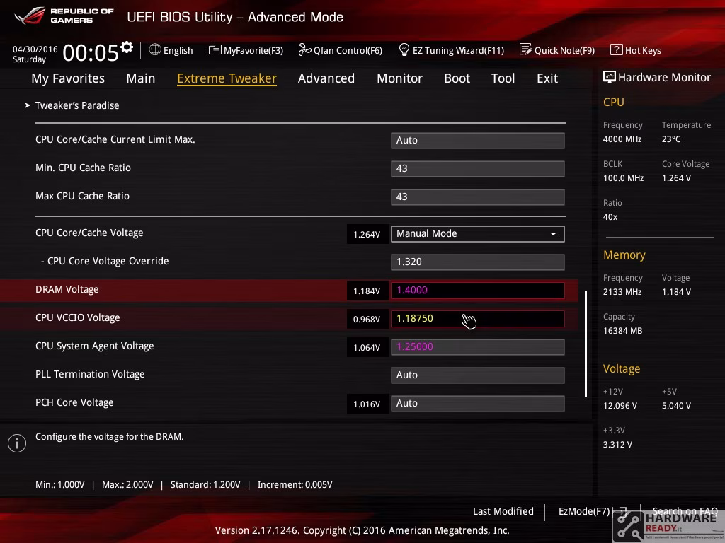The width and height of the screenshot is (725, 543).
Task: Click the CPU Core/Cache Voltage label
Action: [x=89, y=233]
